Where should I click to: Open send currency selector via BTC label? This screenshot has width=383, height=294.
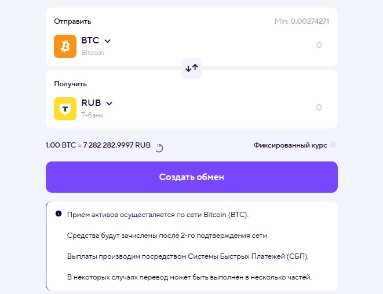click(x=90, y=41)
